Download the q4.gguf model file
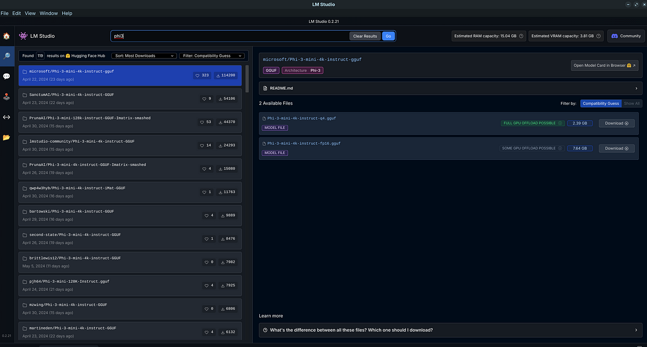647x347 pixels. (x=616, y=123)
